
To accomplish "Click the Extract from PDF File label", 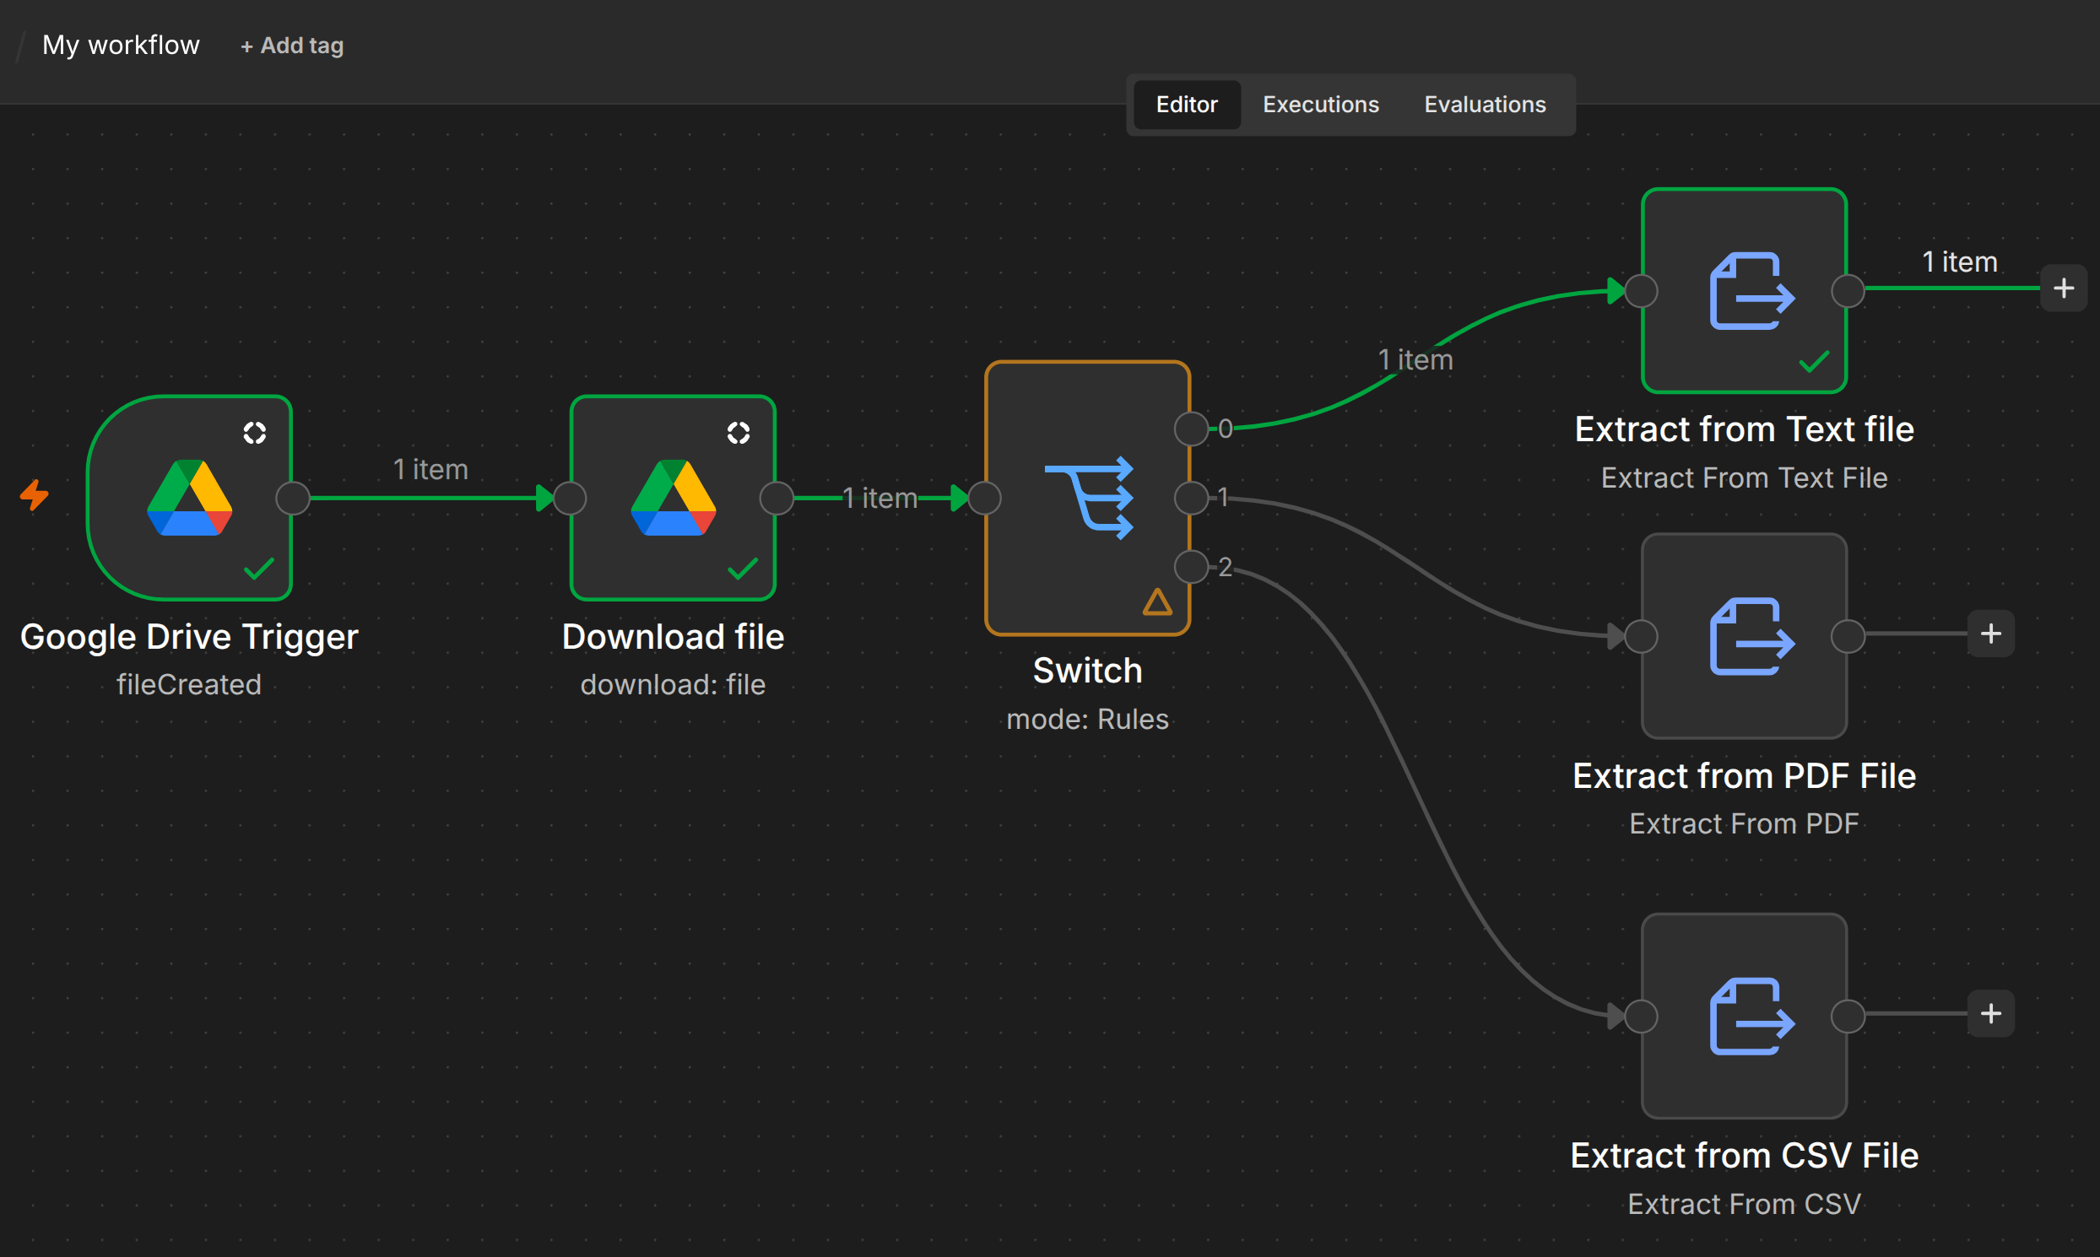I will tap(1744, 776).
